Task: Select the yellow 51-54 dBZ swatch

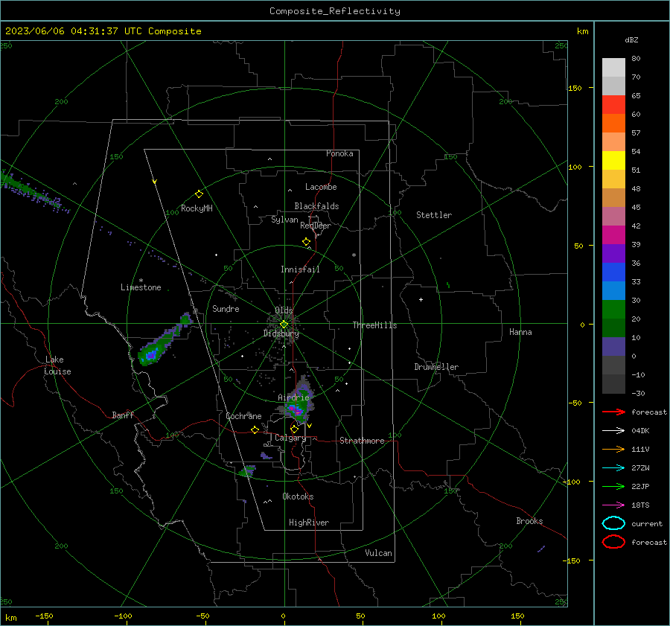Action: coord(613,161)
